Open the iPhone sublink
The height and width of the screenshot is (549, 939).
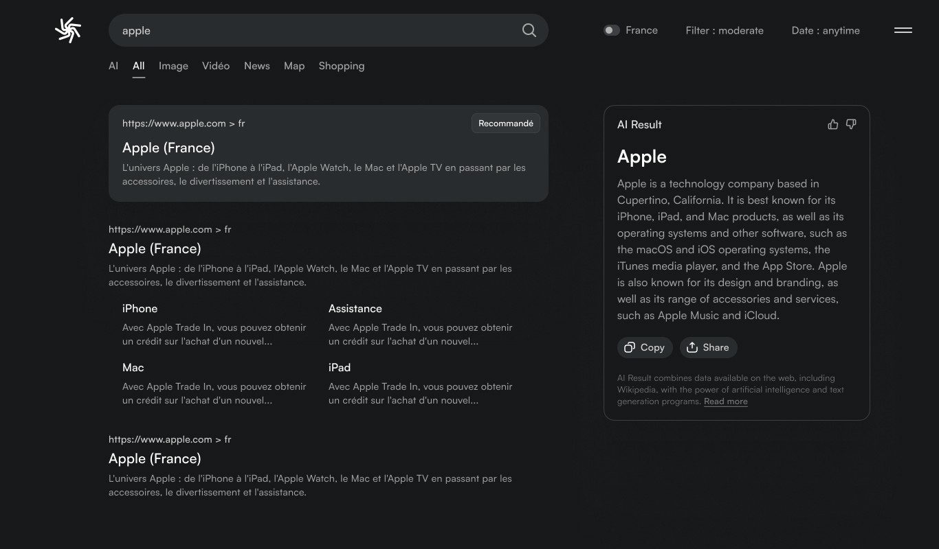140,309
